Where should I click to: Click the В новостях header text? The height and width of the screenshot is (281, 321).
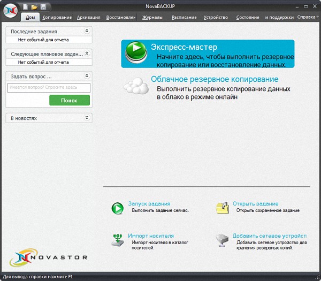[24, 118]
